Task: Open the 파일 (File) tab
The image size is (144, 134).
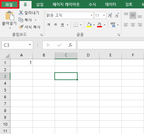Action: (9, 4)
